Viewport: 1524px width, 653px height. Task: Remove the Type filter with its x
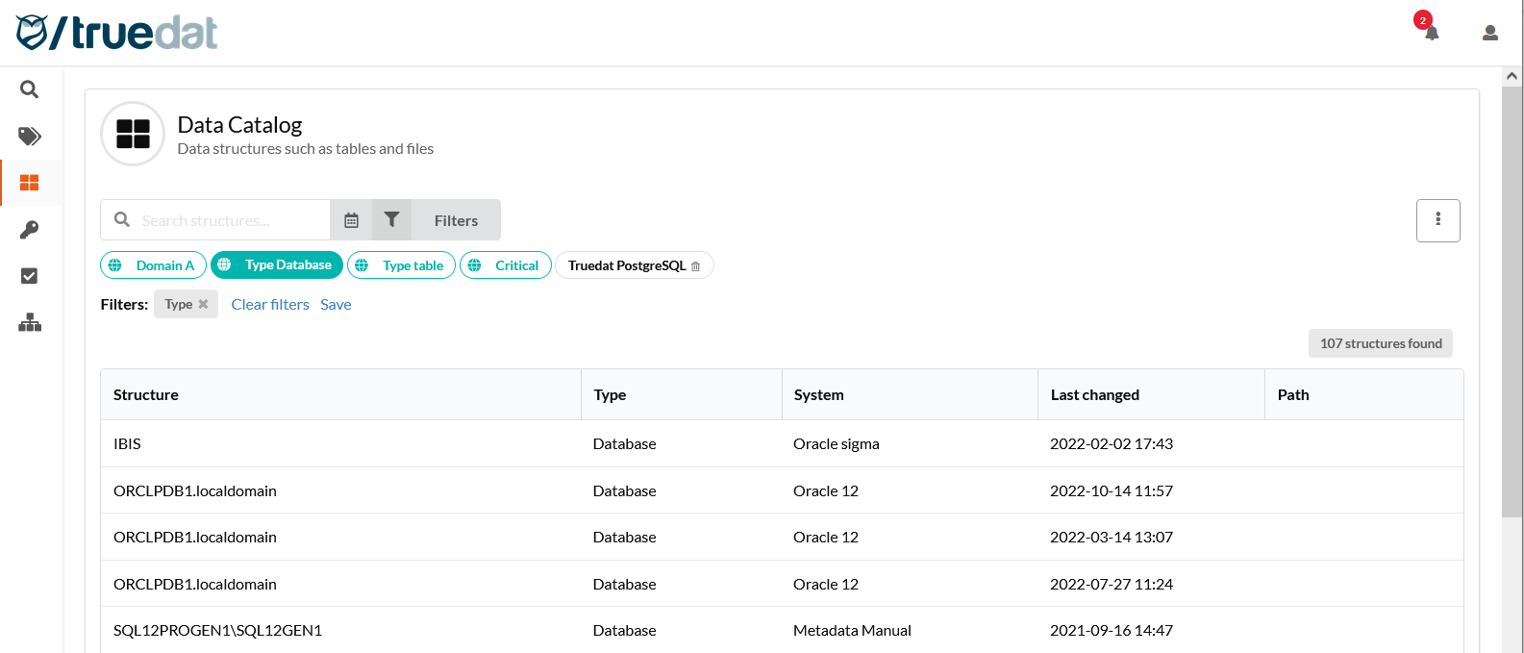(203, 304)
